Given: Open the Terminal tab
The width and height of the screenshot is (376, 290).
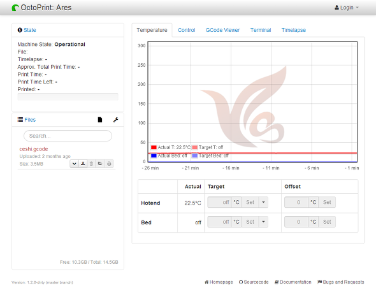Looking at the screenshot, I should coord(261,30).
